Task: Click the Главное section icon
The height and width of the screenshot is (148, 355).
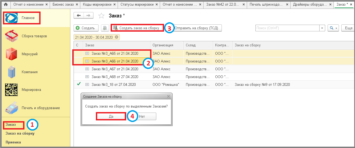Action: click(x=12, y=18)
